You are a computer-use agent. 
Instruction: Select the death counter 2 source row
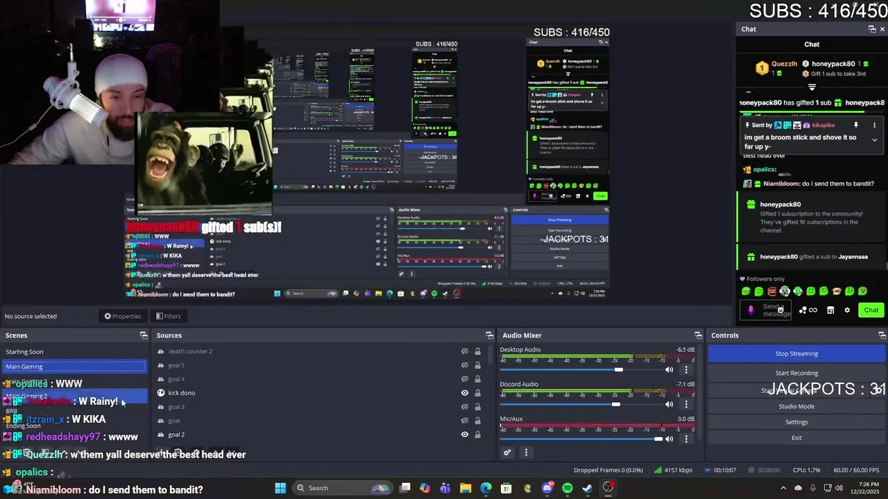point(318,351)
